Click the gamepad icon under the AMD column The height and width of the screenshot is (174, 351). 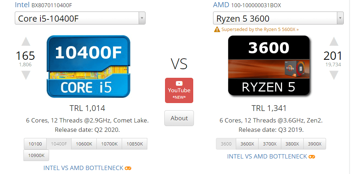[312, 157]
